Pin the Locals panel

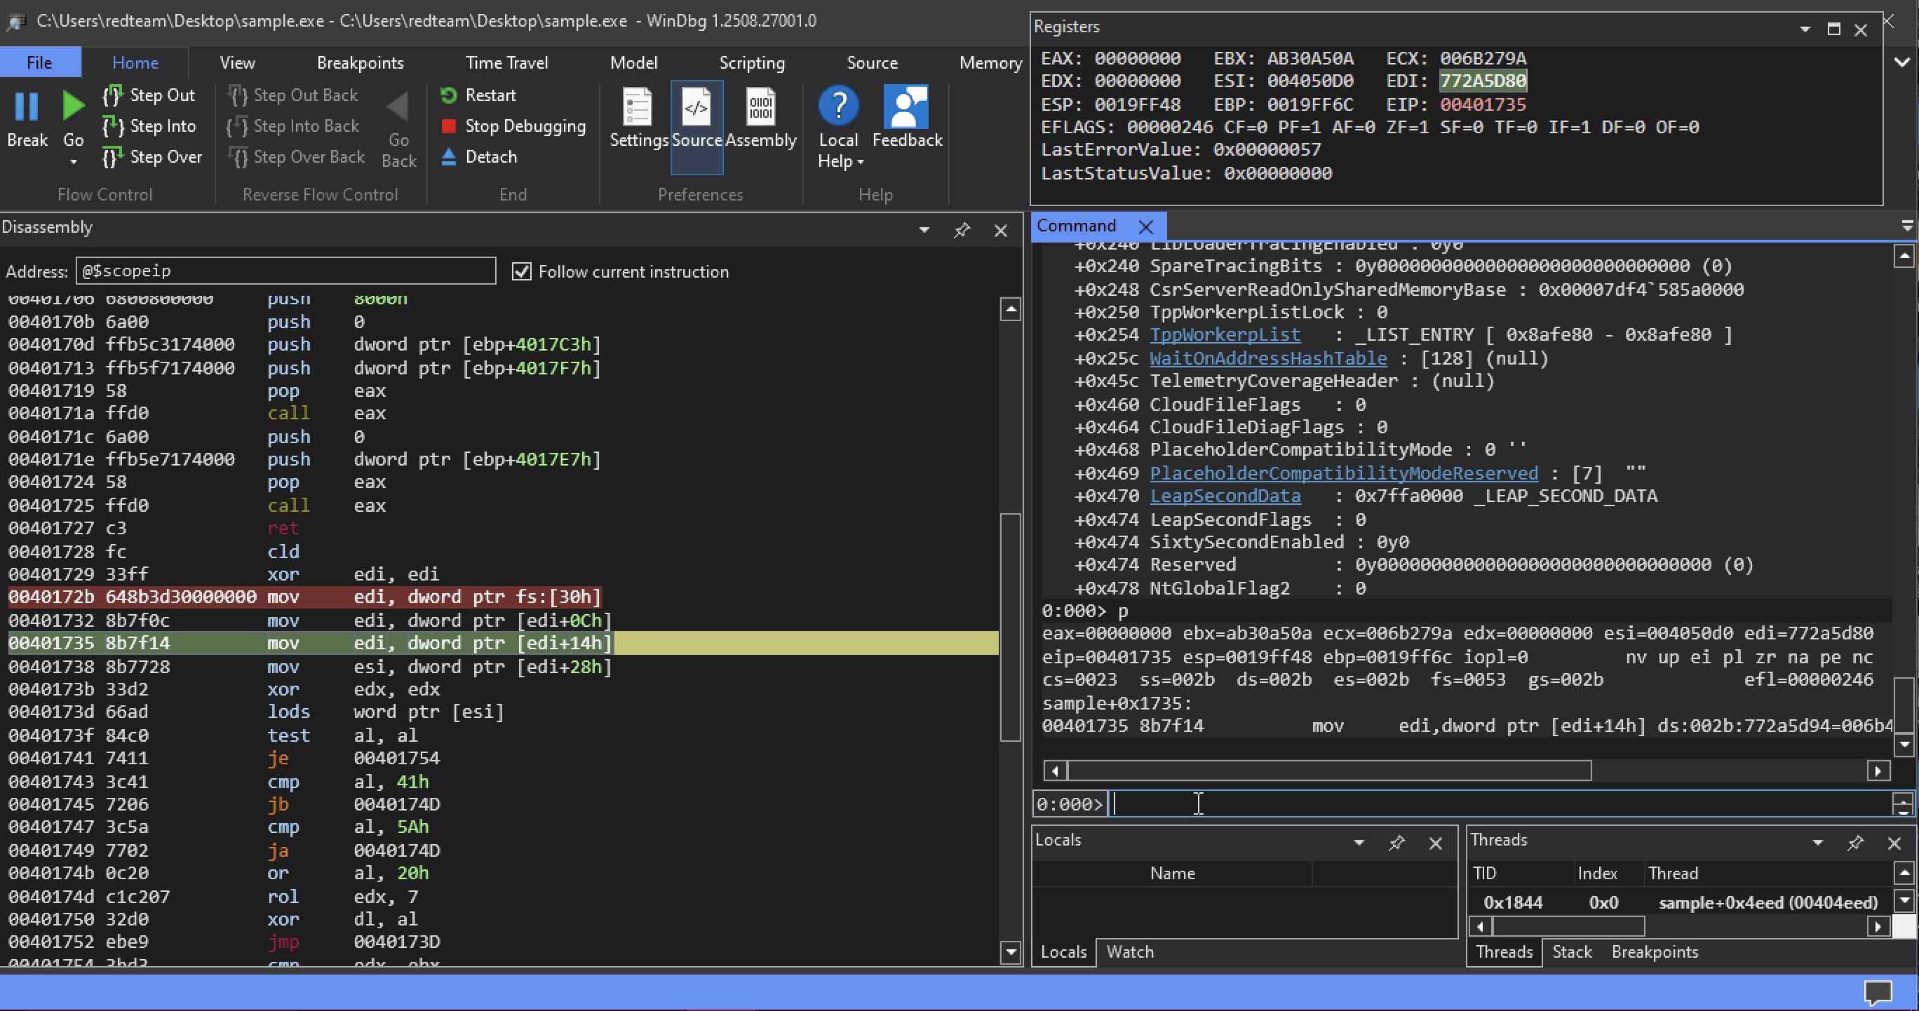click(x=1396, y=843)
